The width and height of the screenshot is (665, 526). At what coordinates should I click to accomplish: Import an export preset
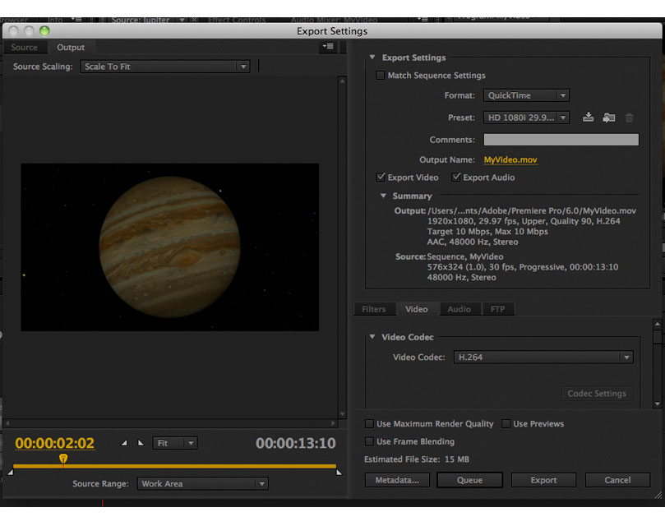tap(608, 118)
